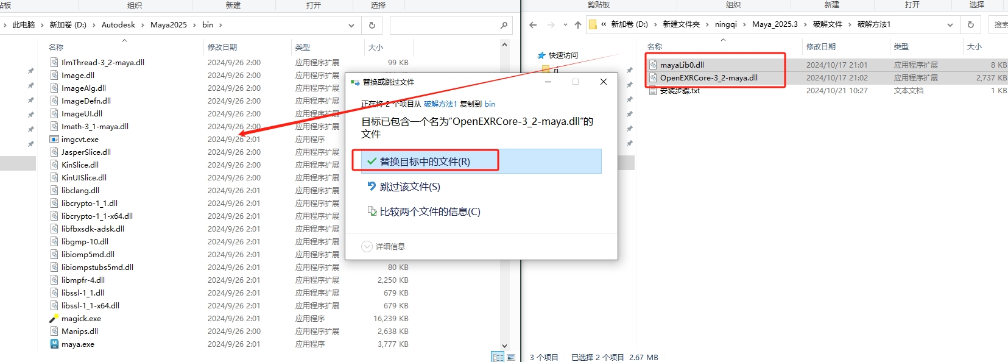
Task: Open the address history dropdown in right window
Action: [x=950, y=25]
